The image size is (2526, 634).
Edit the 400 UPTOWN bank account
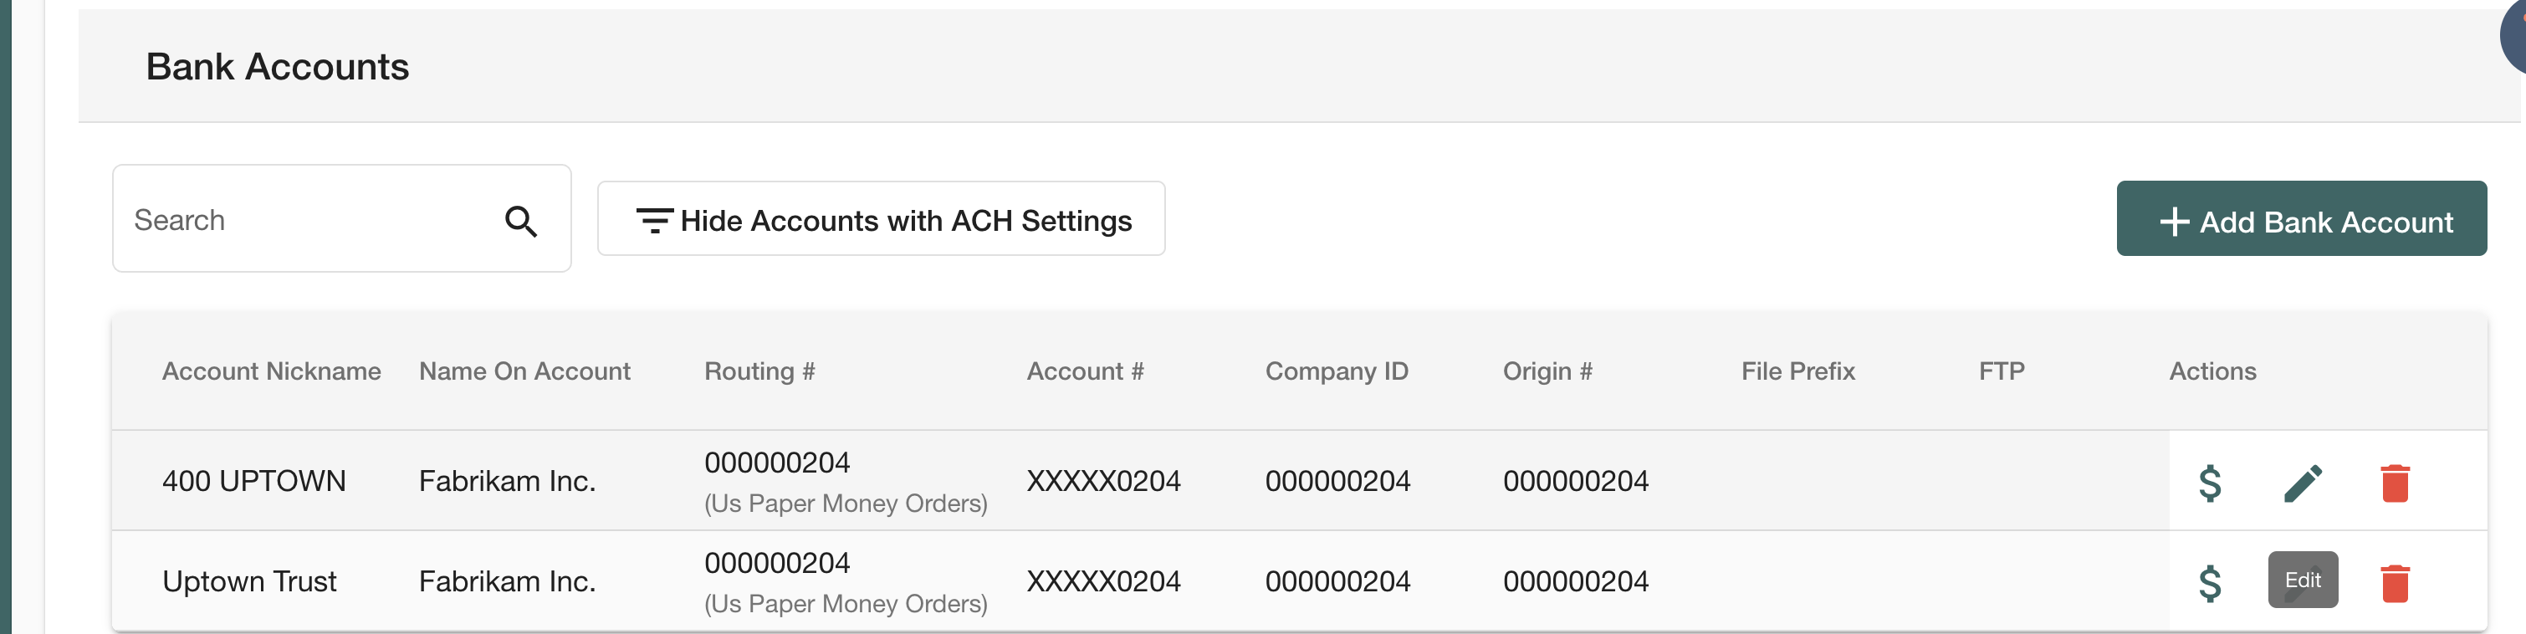[2303, 483]
